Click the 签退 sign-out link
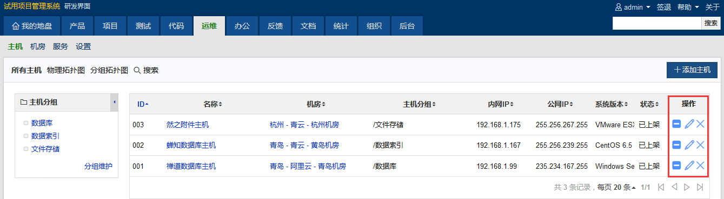Screen dimensions: 724x199 click(x=664, y=7)
